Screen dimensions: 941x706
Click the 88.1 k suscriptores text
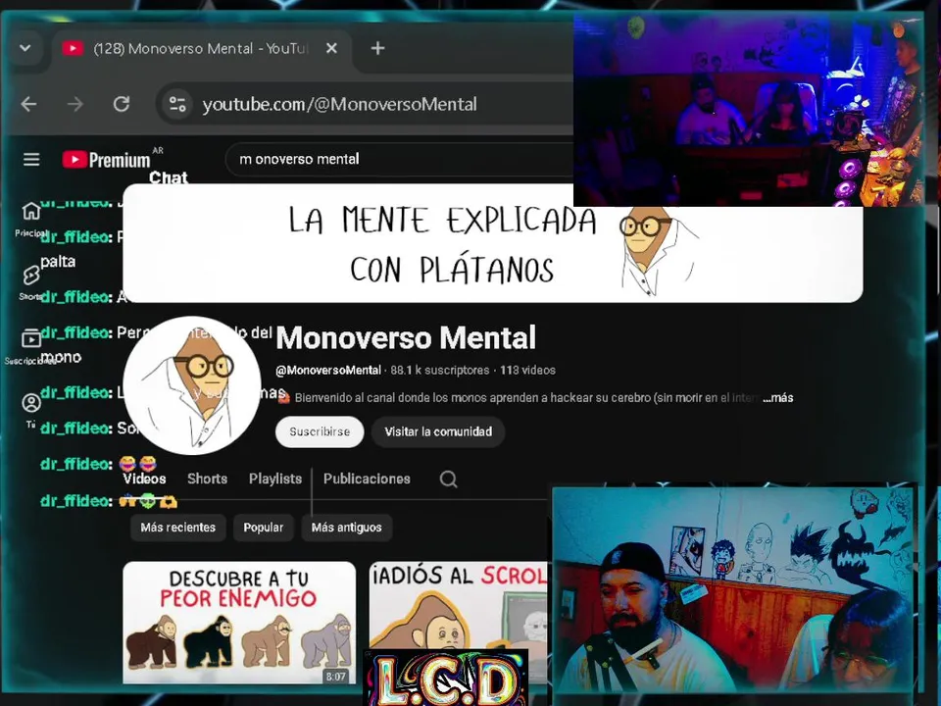point(440,371)
